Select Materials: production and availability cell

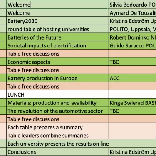point(57,103)
